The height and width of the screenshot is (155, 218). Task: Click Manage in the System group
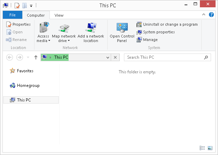147,40
